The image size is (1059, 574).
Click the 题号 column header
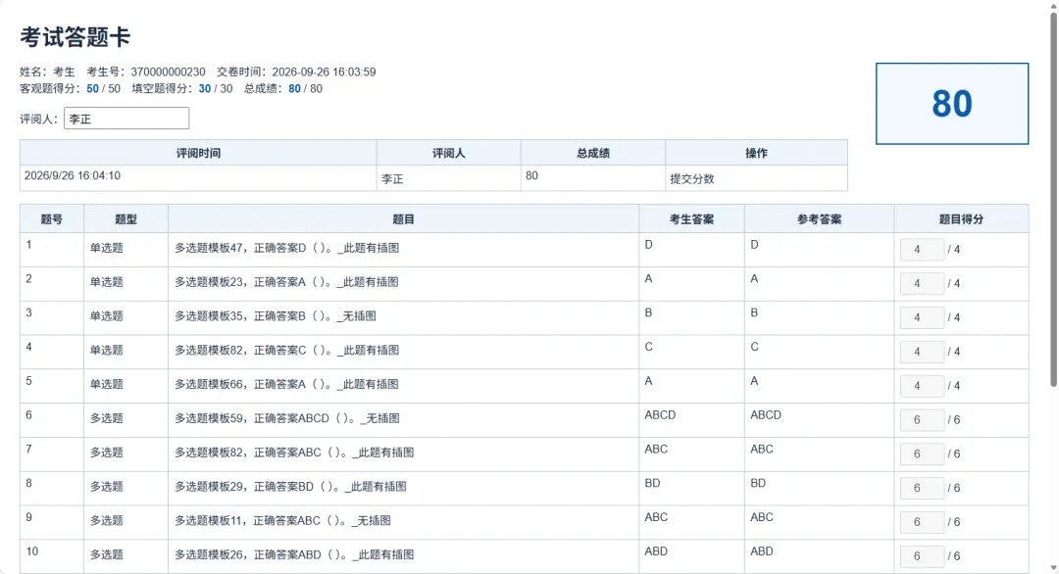(52, 219)
